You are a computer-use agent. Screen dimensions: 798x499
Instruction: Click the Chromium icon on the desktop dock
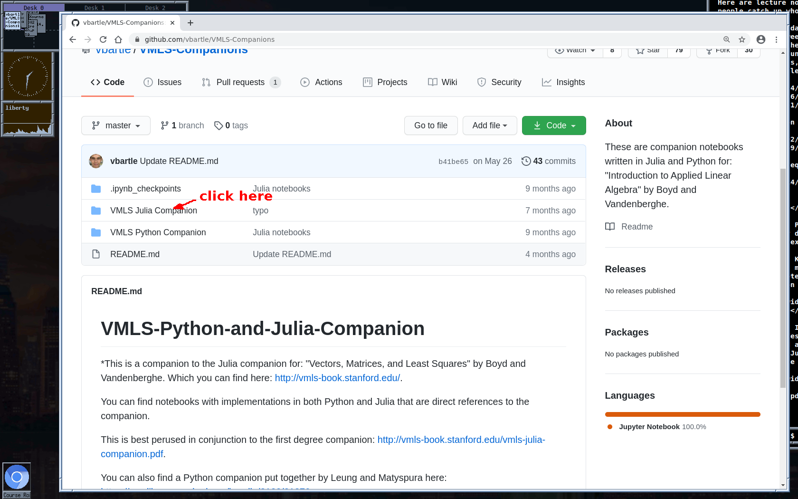pyautogui.click(x=17, y=477)
